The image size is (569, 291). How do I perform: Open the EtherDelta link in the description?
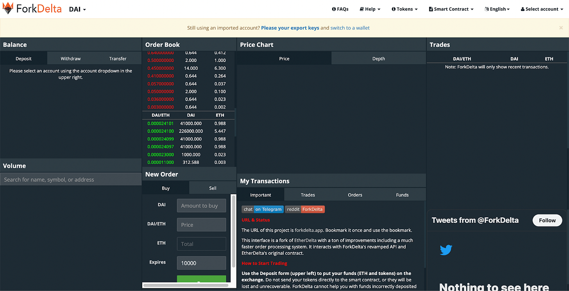pyautogui.click(x=305, y=240)
